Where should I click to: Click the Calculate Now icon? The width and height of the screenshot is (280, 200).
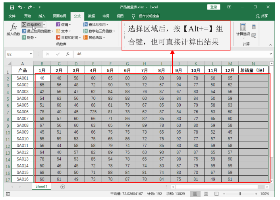tap(254, 27)
